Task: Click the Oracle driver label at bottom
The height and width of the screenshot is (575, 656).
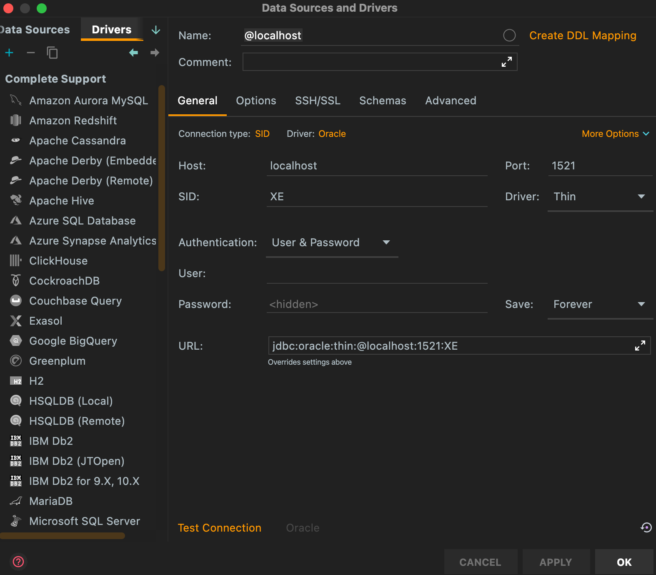Action: coord(303,528)
